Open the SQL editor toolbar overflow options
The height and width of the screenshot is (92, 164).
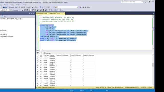tap(63, 10)
